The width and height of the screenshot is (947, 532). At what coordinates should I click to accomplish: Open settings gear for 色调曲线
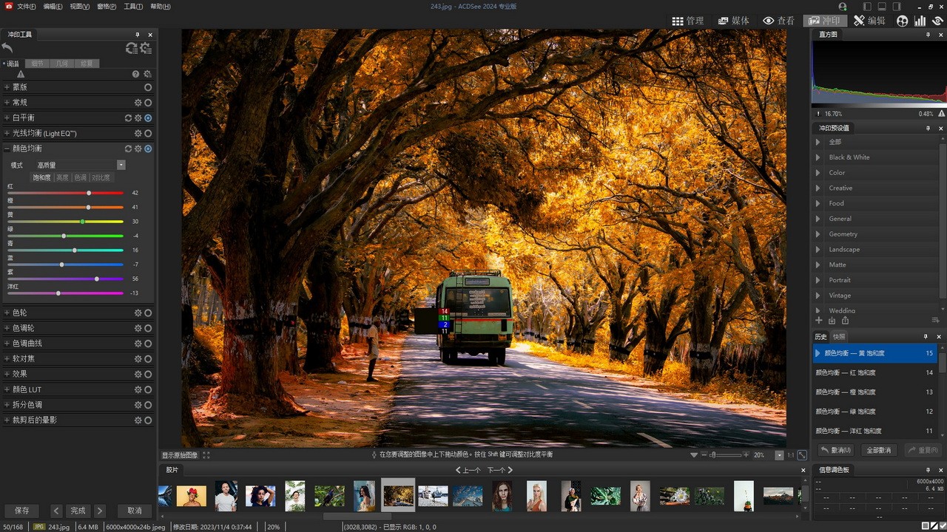click(138, 344)
